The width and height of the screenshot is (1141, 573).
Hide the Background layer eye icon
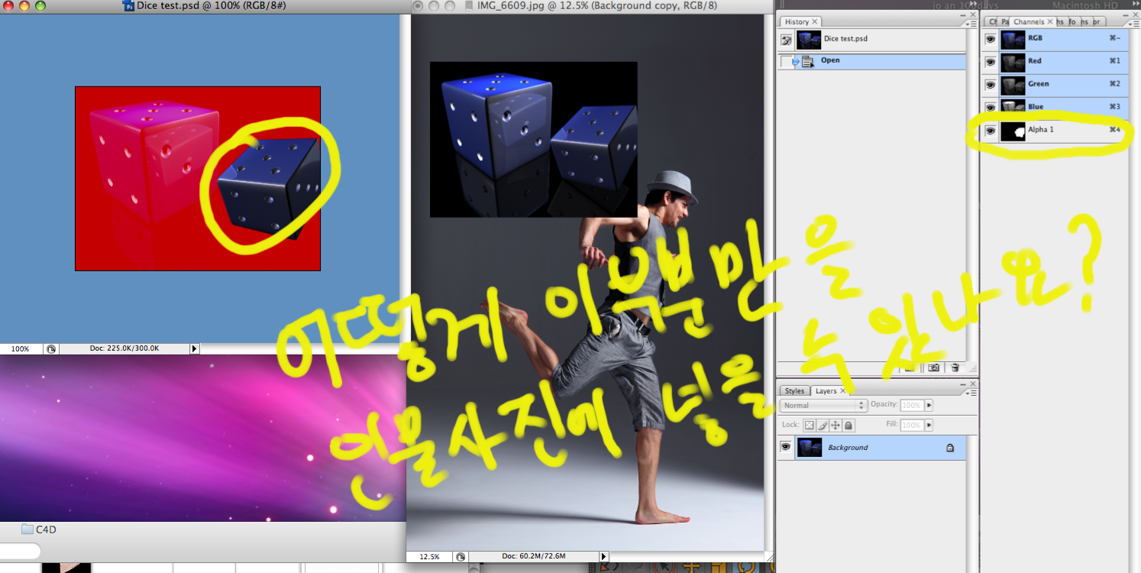[x=785, y=447]
